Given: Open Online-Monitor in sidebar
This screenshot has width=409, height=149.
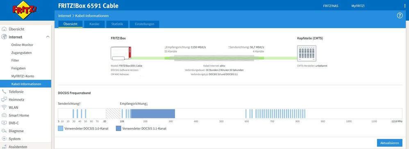Looking at the screenshot, I should 22,45.
